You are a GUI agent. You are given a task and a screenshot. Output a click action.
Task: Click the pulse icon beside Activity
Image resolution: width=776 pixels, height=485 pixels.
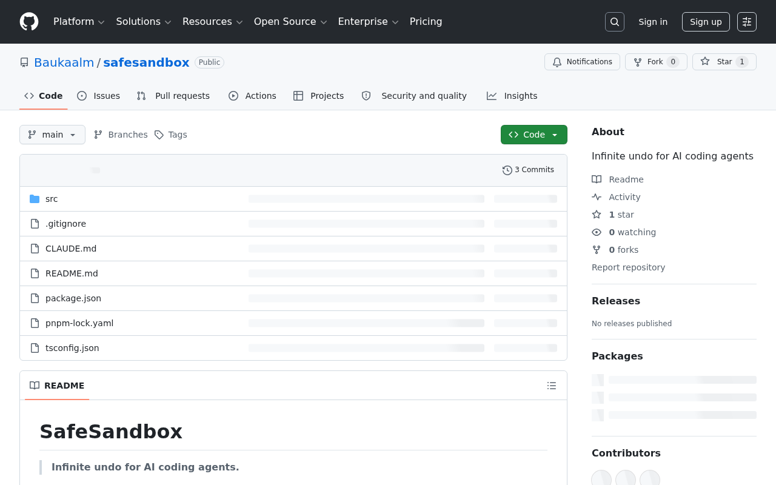pos(597,197)
